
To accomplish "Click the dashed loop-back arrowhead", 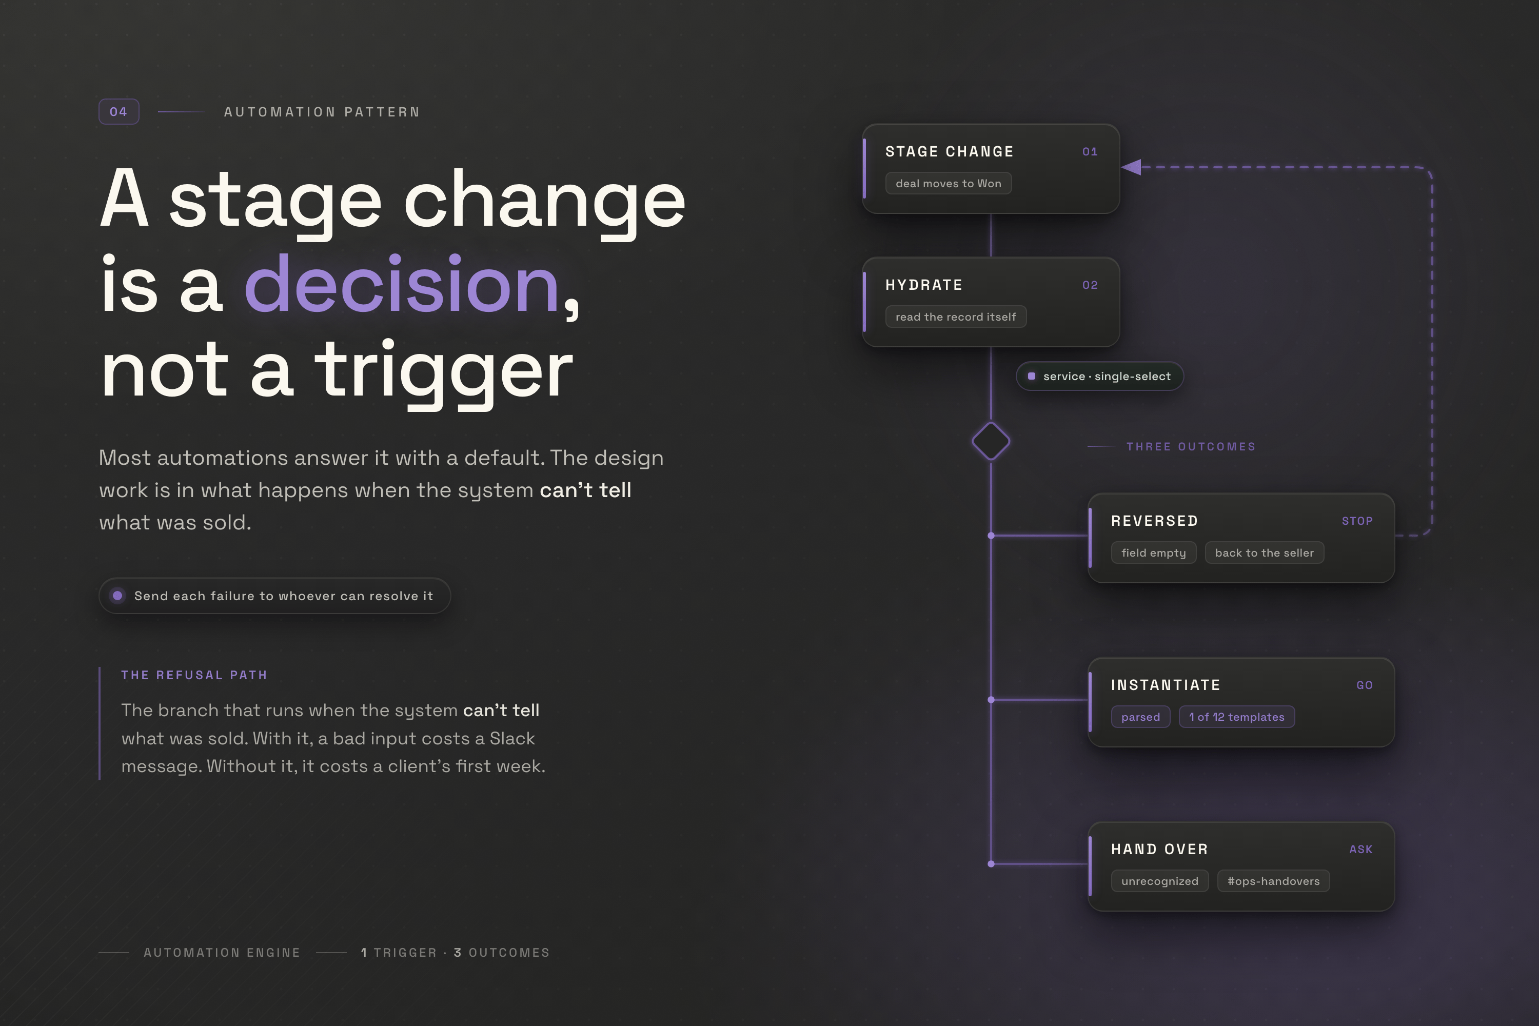I will pos(1131,168).
